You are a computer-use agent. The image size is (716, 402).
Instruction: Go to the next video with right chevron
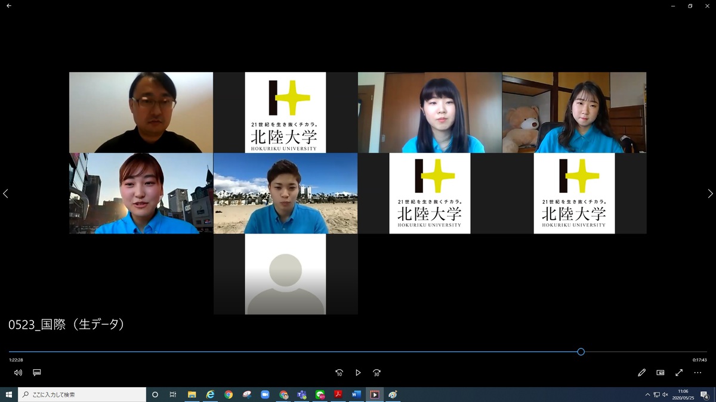click(x=710, y=194)
